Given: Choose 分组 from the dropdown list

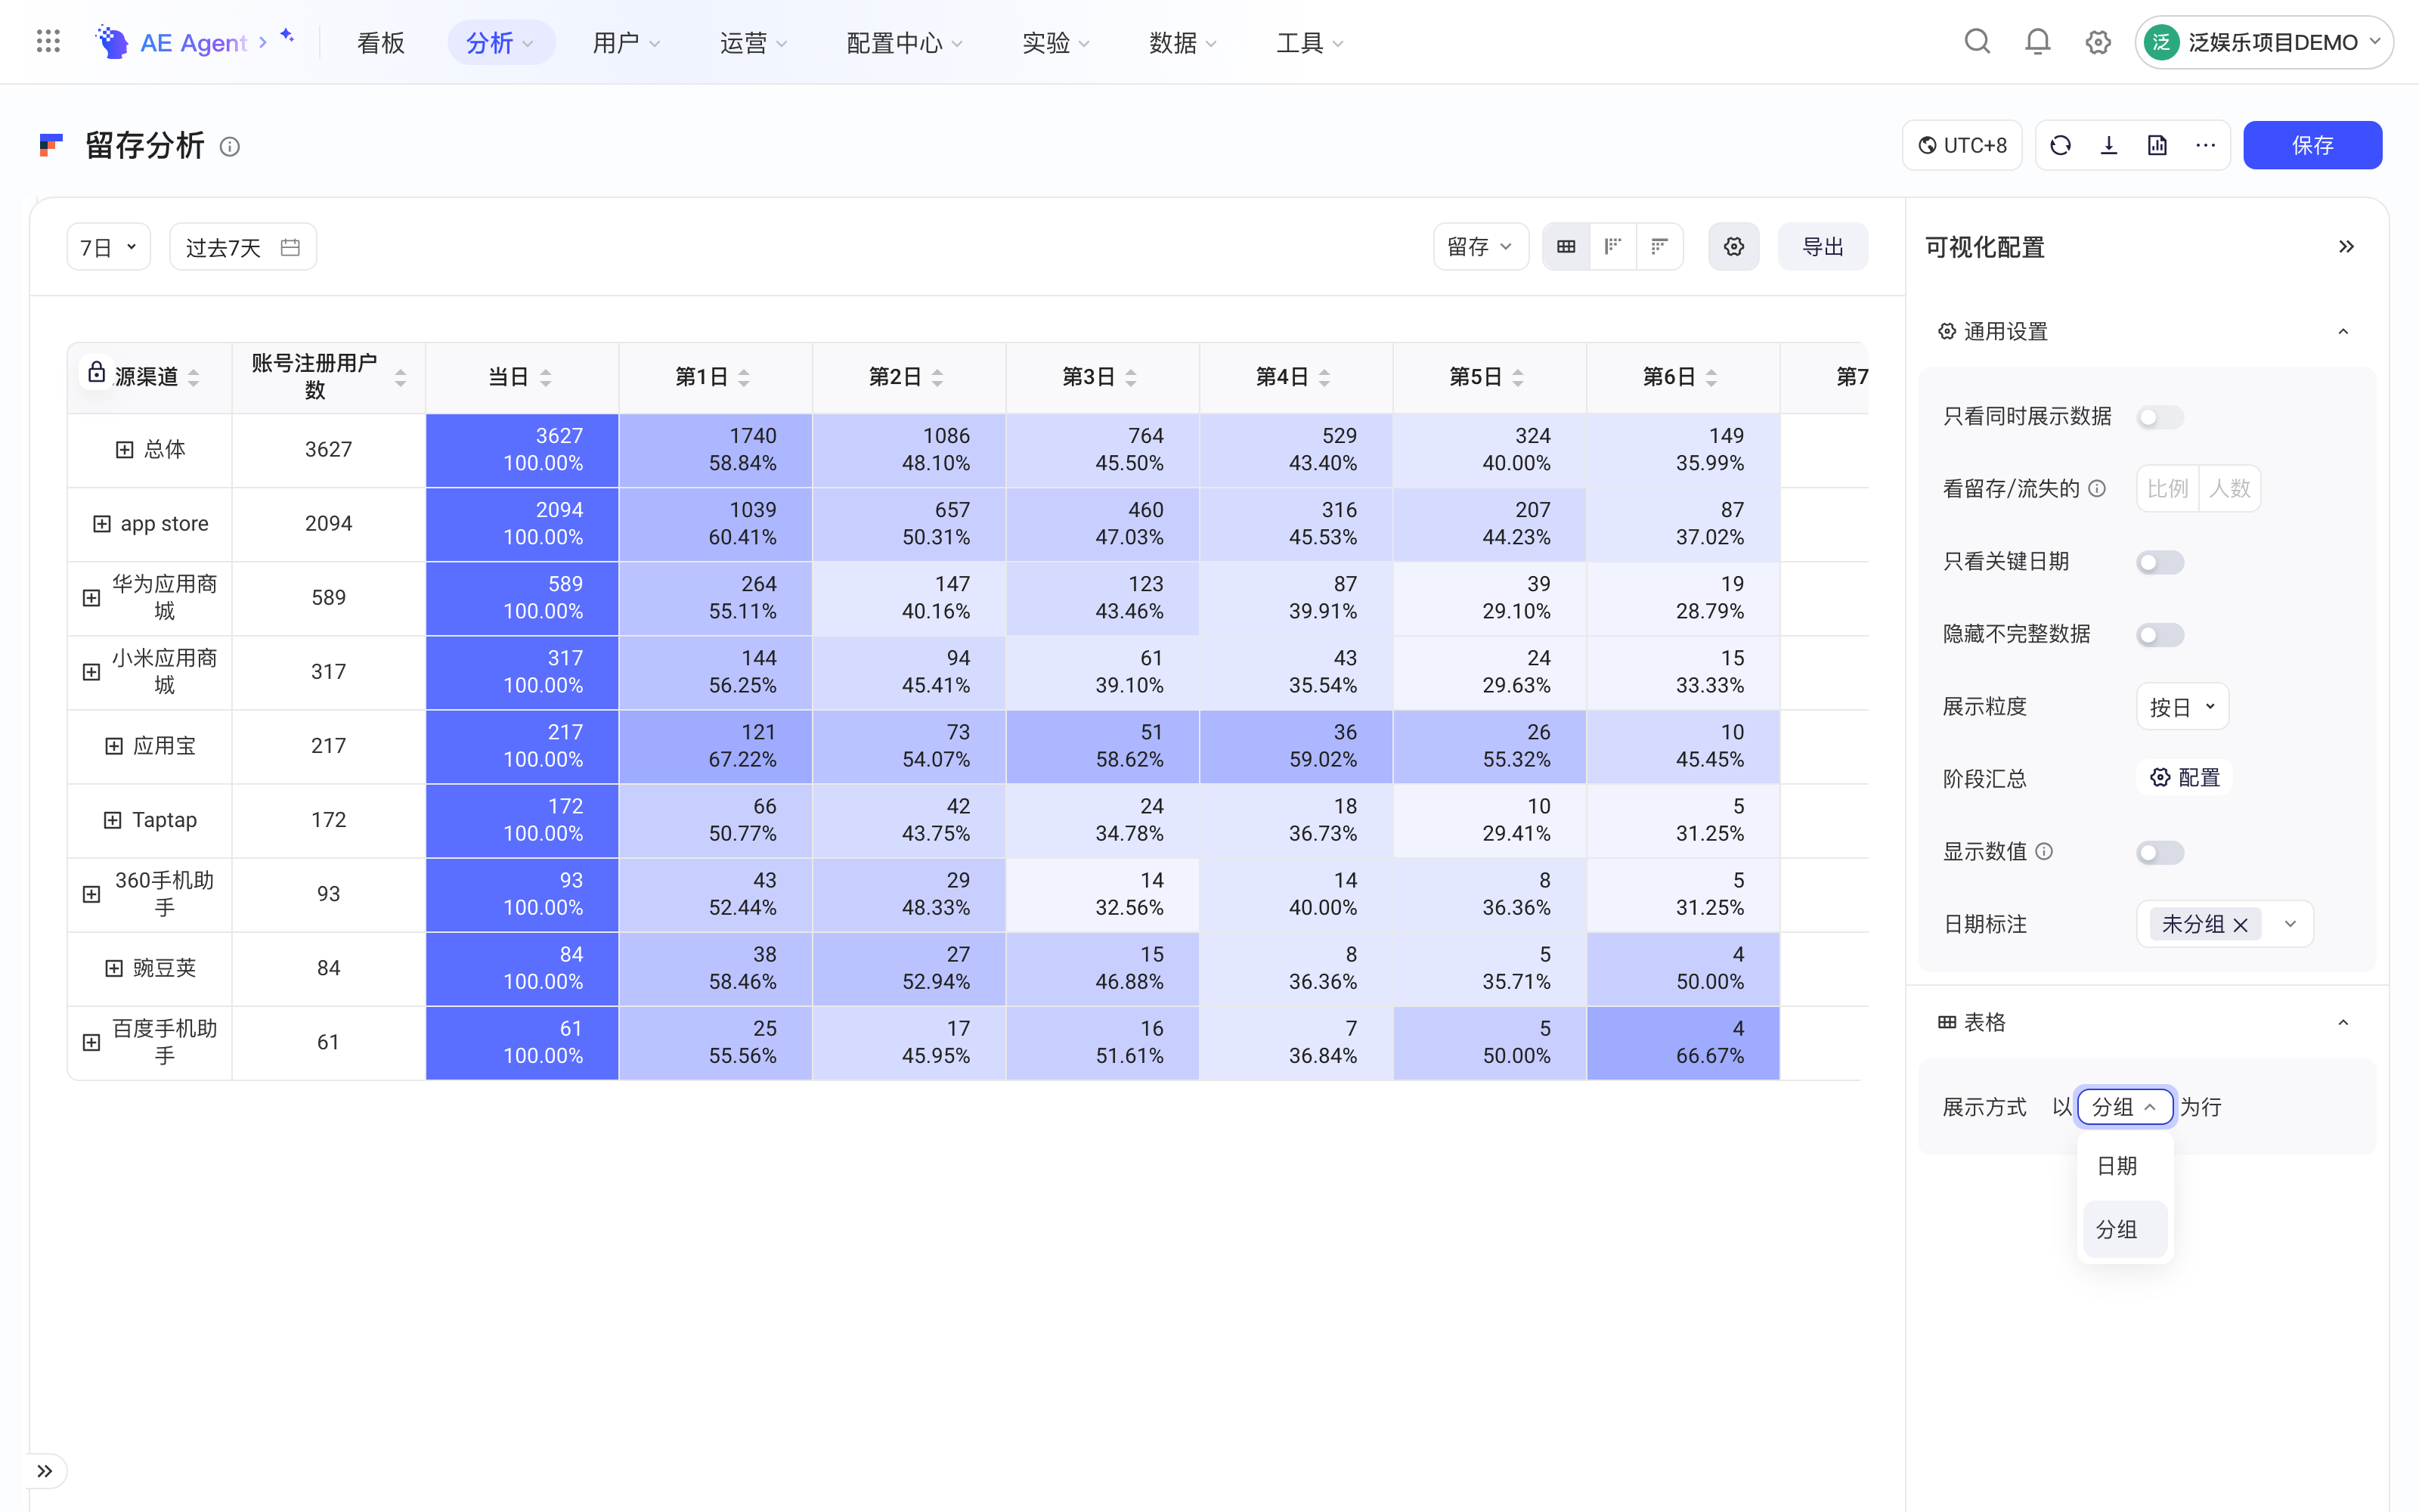Looking at the screenshot, I should click(2124, 1229).
